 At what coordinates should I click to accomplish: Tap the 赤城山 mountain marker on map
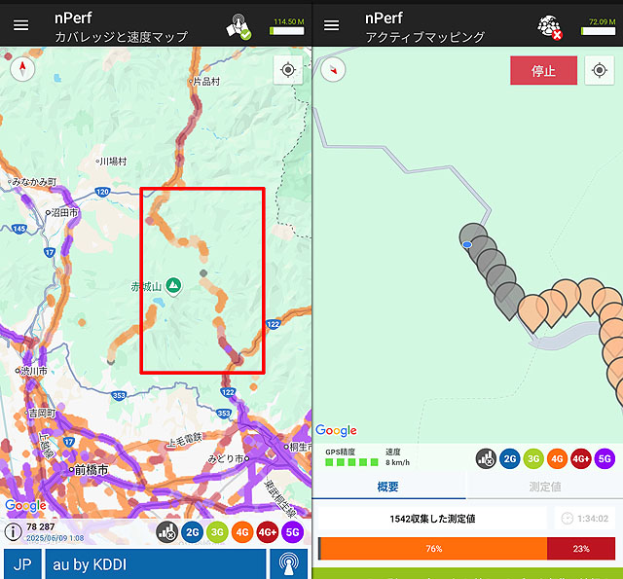(x=172, y=285)
